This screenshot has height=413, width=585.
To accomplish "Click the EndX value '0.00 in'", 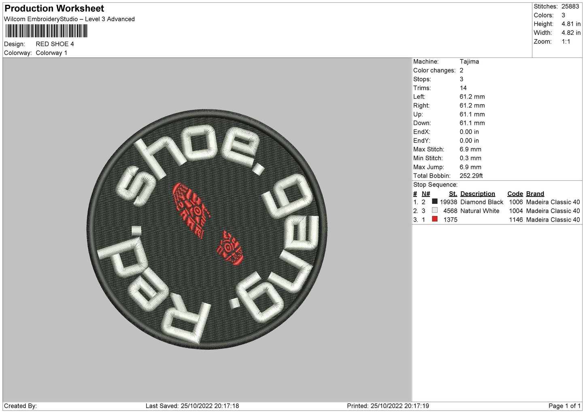I will [469, 132].
